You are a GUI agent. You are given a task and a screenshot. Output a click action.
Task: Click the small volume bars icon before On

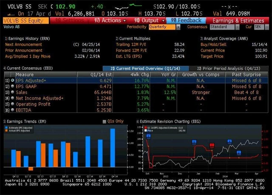(x=11, y=14)
